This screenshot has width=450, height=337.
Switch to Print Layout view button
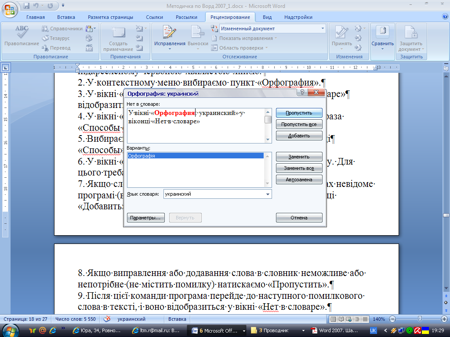pos(333,319)
